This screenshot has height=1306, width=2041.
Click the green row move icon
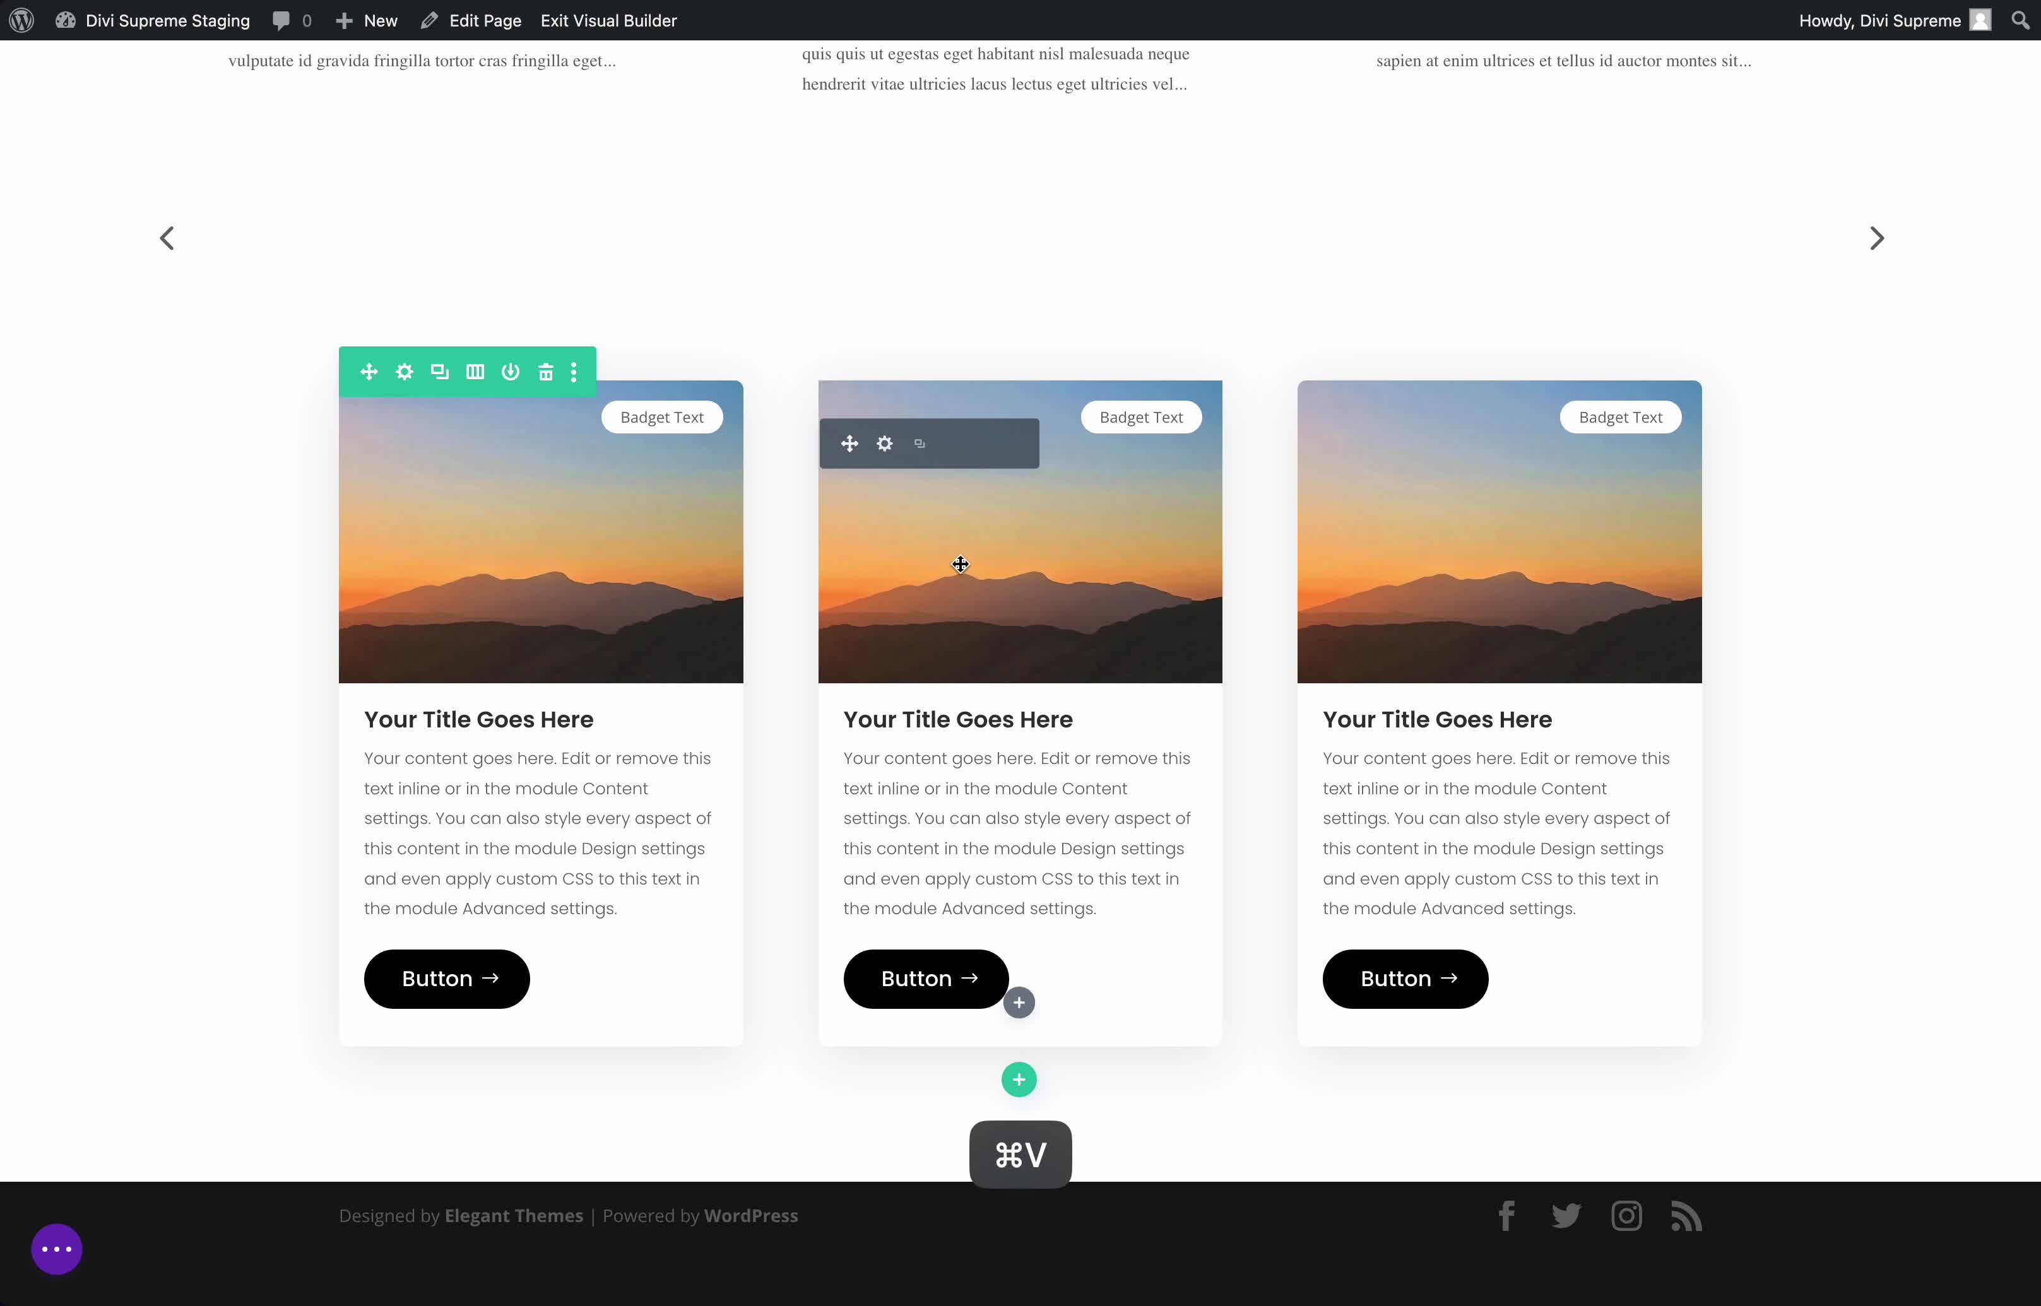[369, 372]
